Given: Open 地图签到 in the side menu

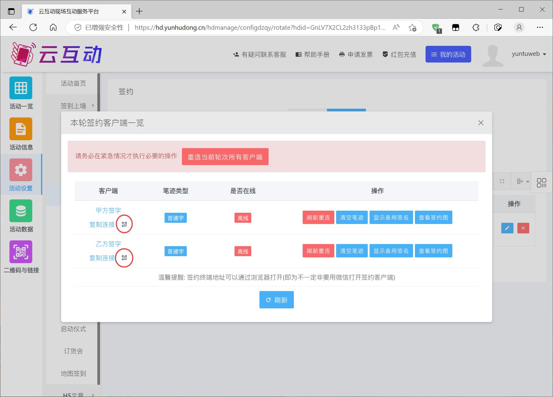Looking at the screenshot, I should [x=73, y=374].
